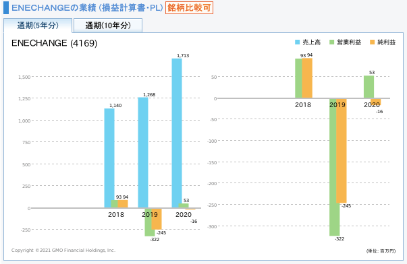Click the blue 売上高 legend swatch
The image size is (407, 264).
click(x=298, y=42)
